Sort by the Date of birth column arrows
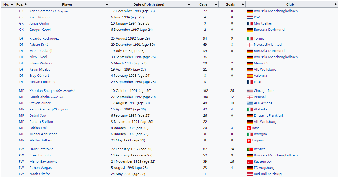The height and width of the screenshot is (178, 339). (x=189, y=4)
